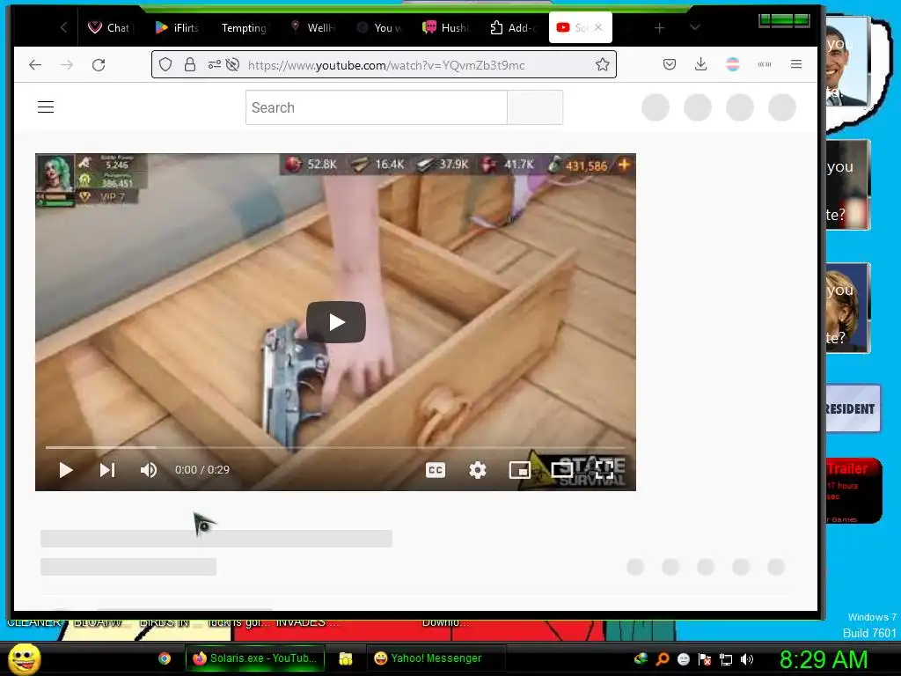Open the Firefox application menu

click(x=795, y=64)
